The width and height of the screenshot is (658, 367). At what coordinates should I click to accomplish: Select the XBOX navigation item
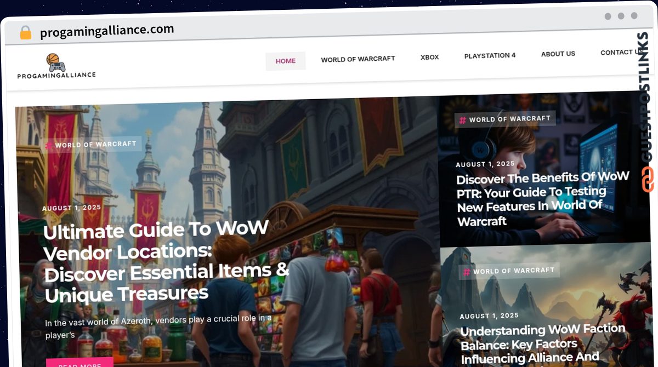(429, 56)
